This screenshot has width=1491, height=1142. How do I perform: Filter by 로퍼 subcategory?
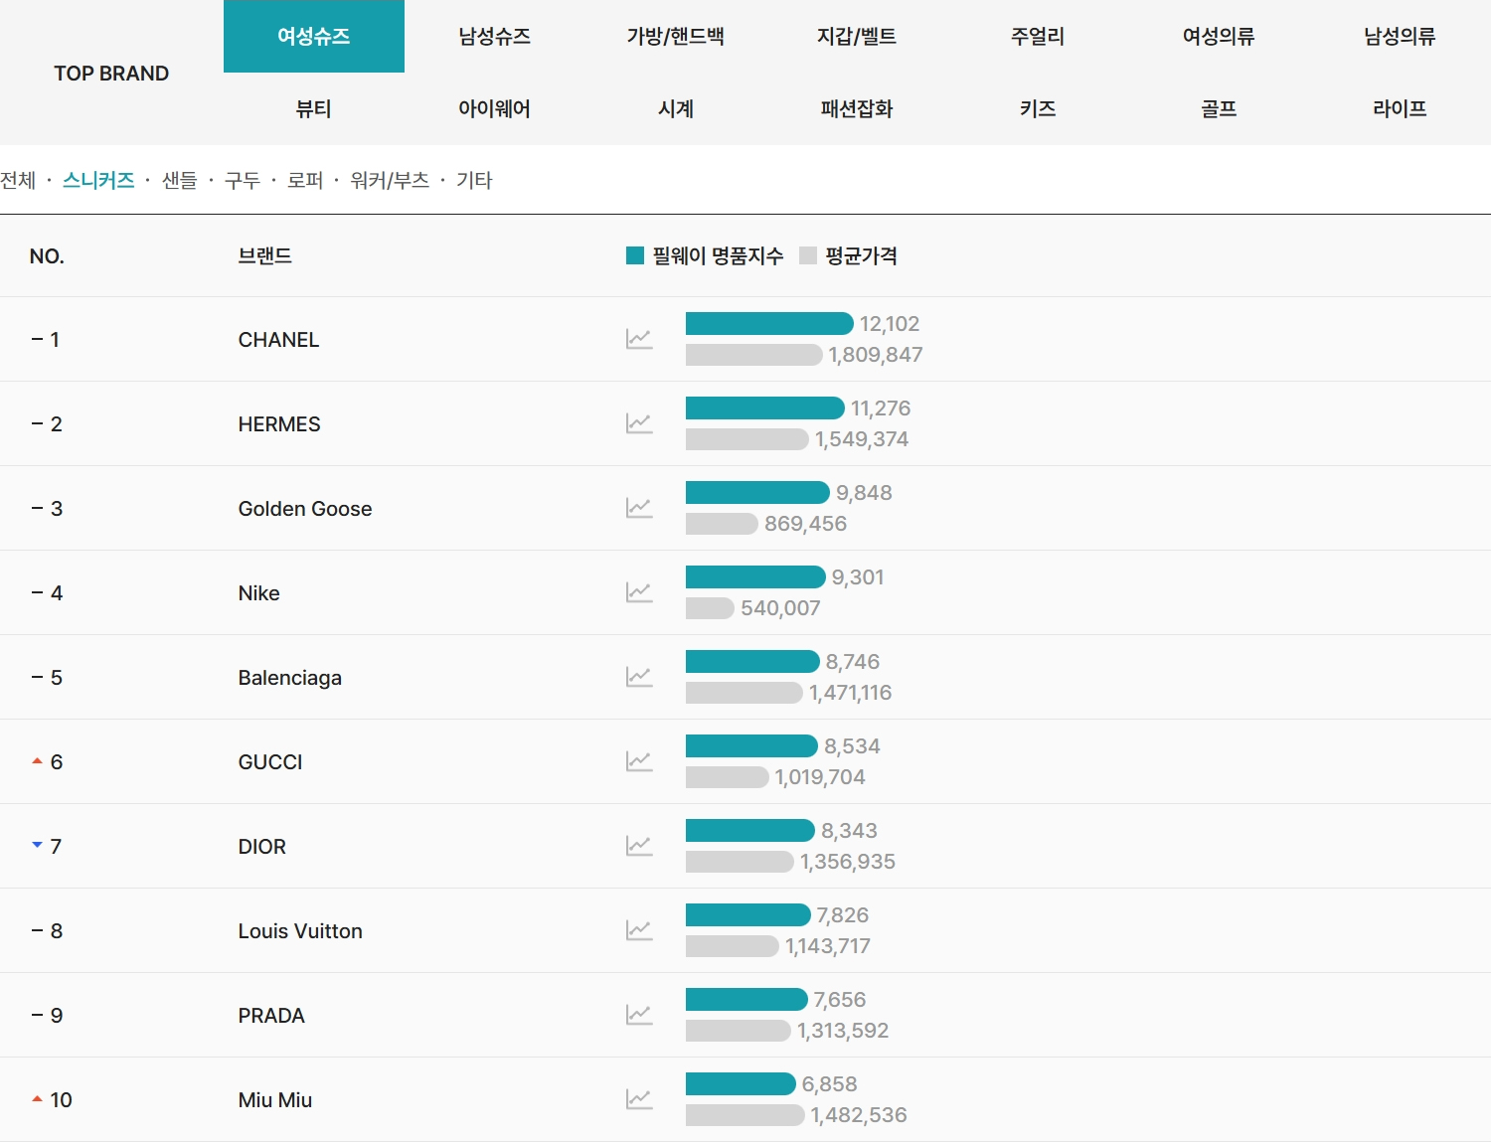[x=305, y=180]
